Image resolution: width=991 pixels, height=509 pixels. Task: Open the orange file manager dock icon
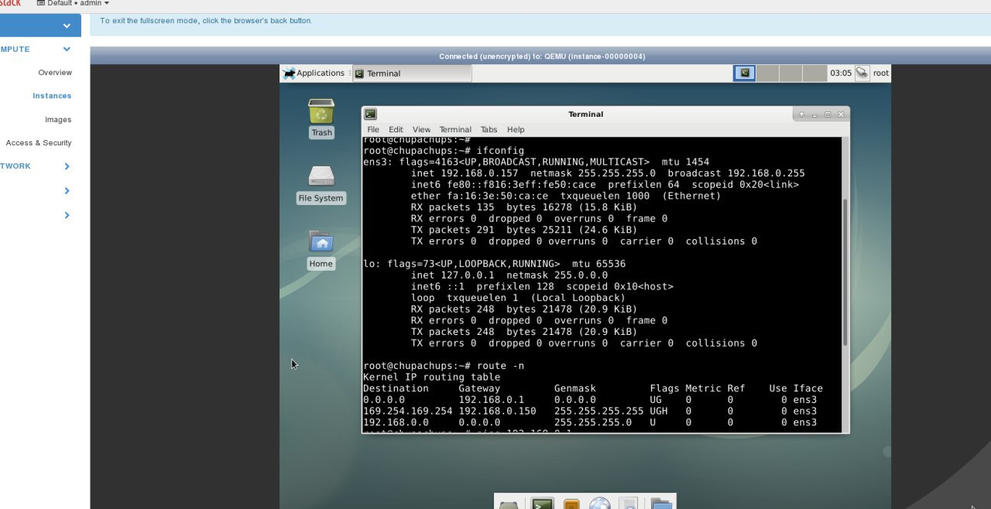pos(571,504)
